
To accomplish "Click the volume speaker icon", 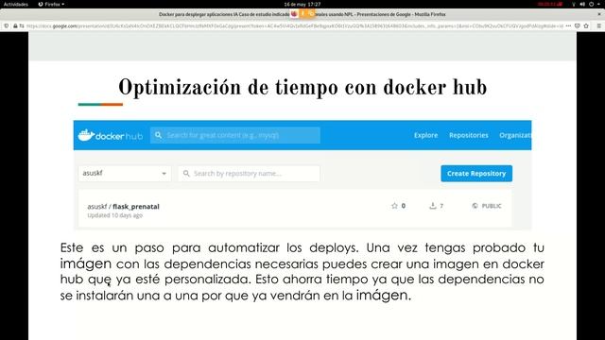I will point(582,4).
